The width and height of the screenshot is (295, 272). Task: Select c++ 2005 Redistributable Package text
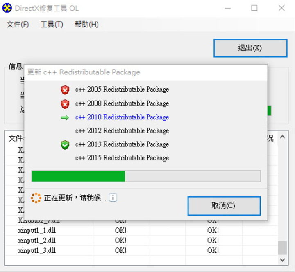(x=122, y=90)
